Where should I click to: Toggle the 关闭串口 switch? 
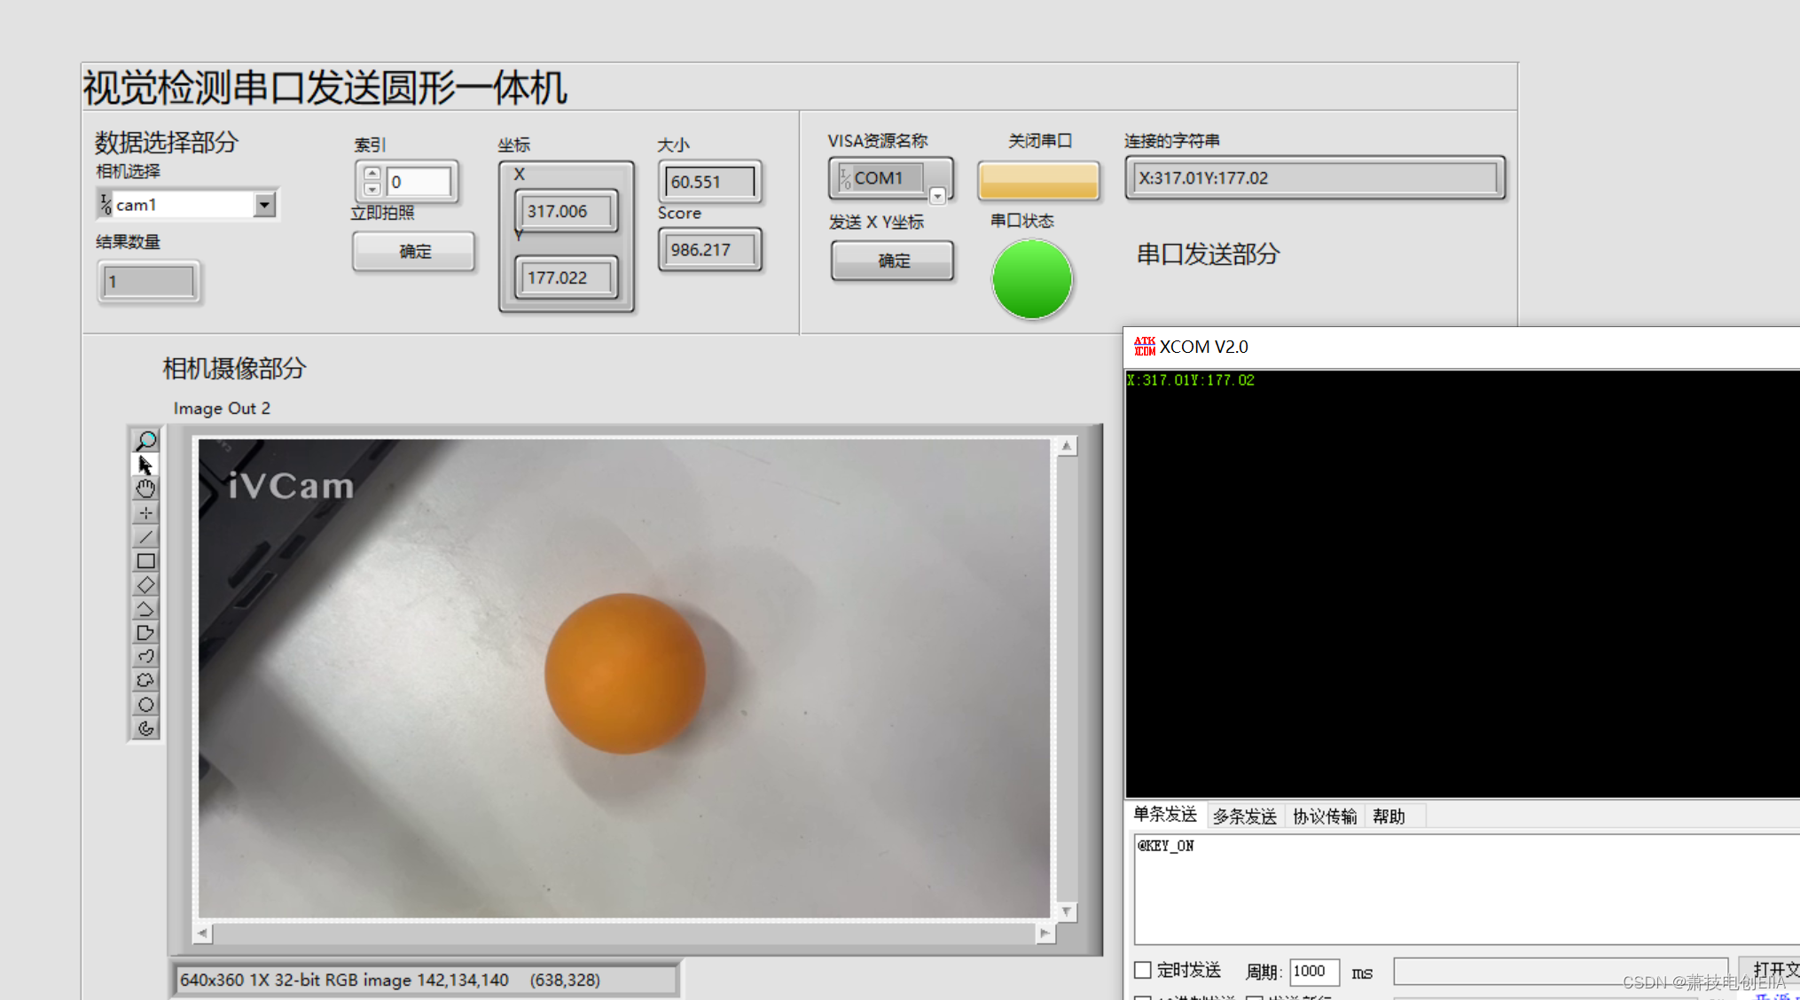point(1038,180)
